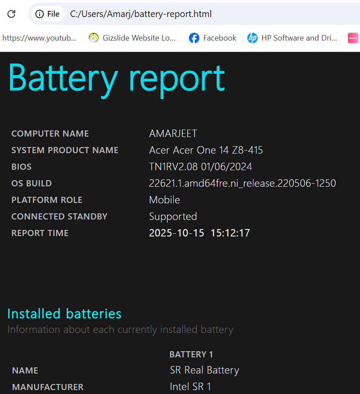
Task: Reload the battery report page
Action: click(x=11, y=14)
